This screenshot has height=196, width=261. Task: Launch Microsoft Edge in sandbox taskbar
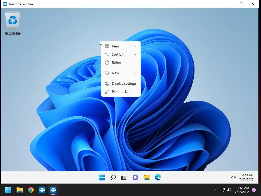click(x=158, y=178)
